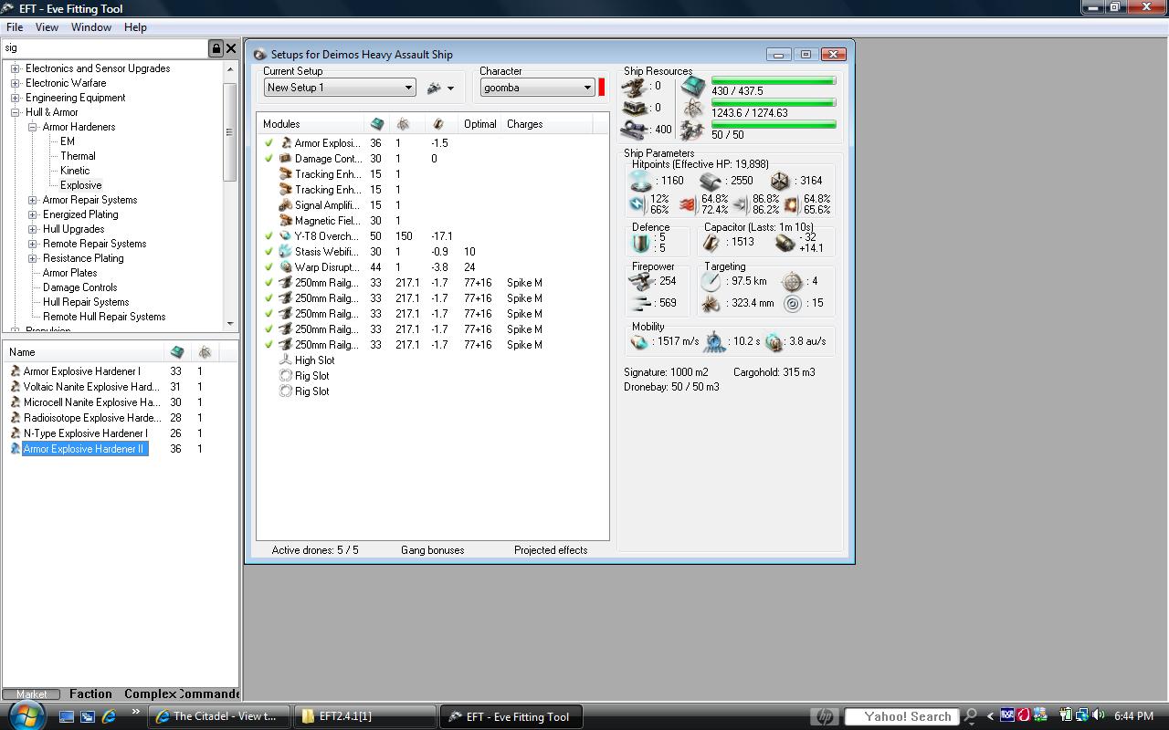The width and height of the screenshot is (1169, 730).
Task: Click the powergrid bar above 1243.6 / 1274.63
Action: (774, 103)
